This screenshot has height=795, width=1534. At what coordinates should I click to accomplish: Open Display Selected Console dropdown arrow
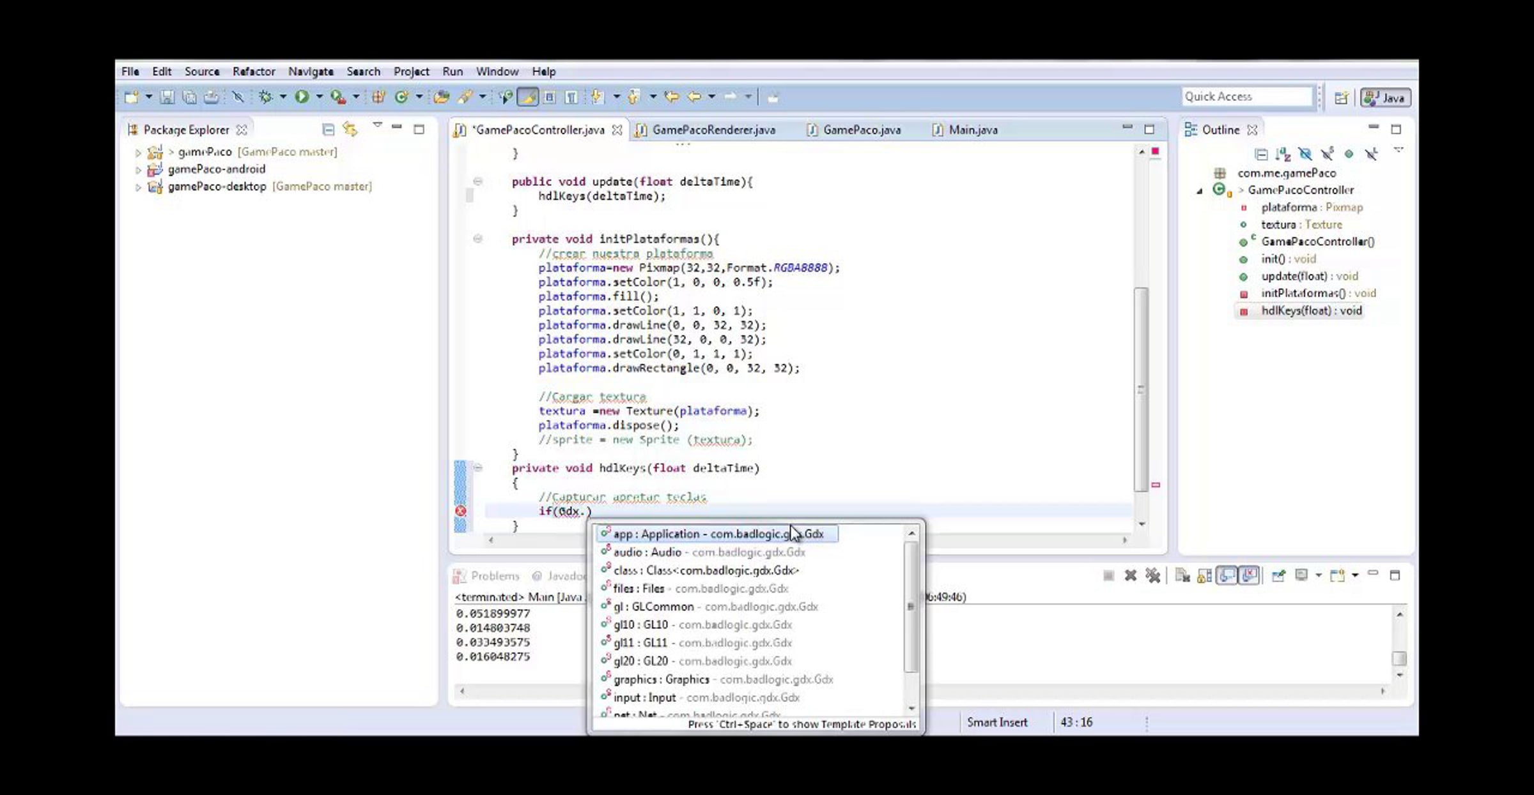coord(1319,575)
